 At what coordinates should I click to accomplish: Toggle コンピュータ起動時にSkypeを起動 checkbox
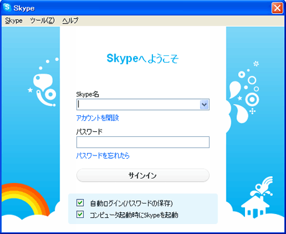(x=80, y=214)
